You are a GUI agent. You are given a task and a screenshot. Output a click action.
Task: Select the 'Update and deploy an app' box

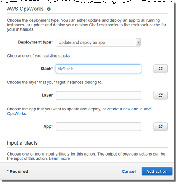pos(98,42)
